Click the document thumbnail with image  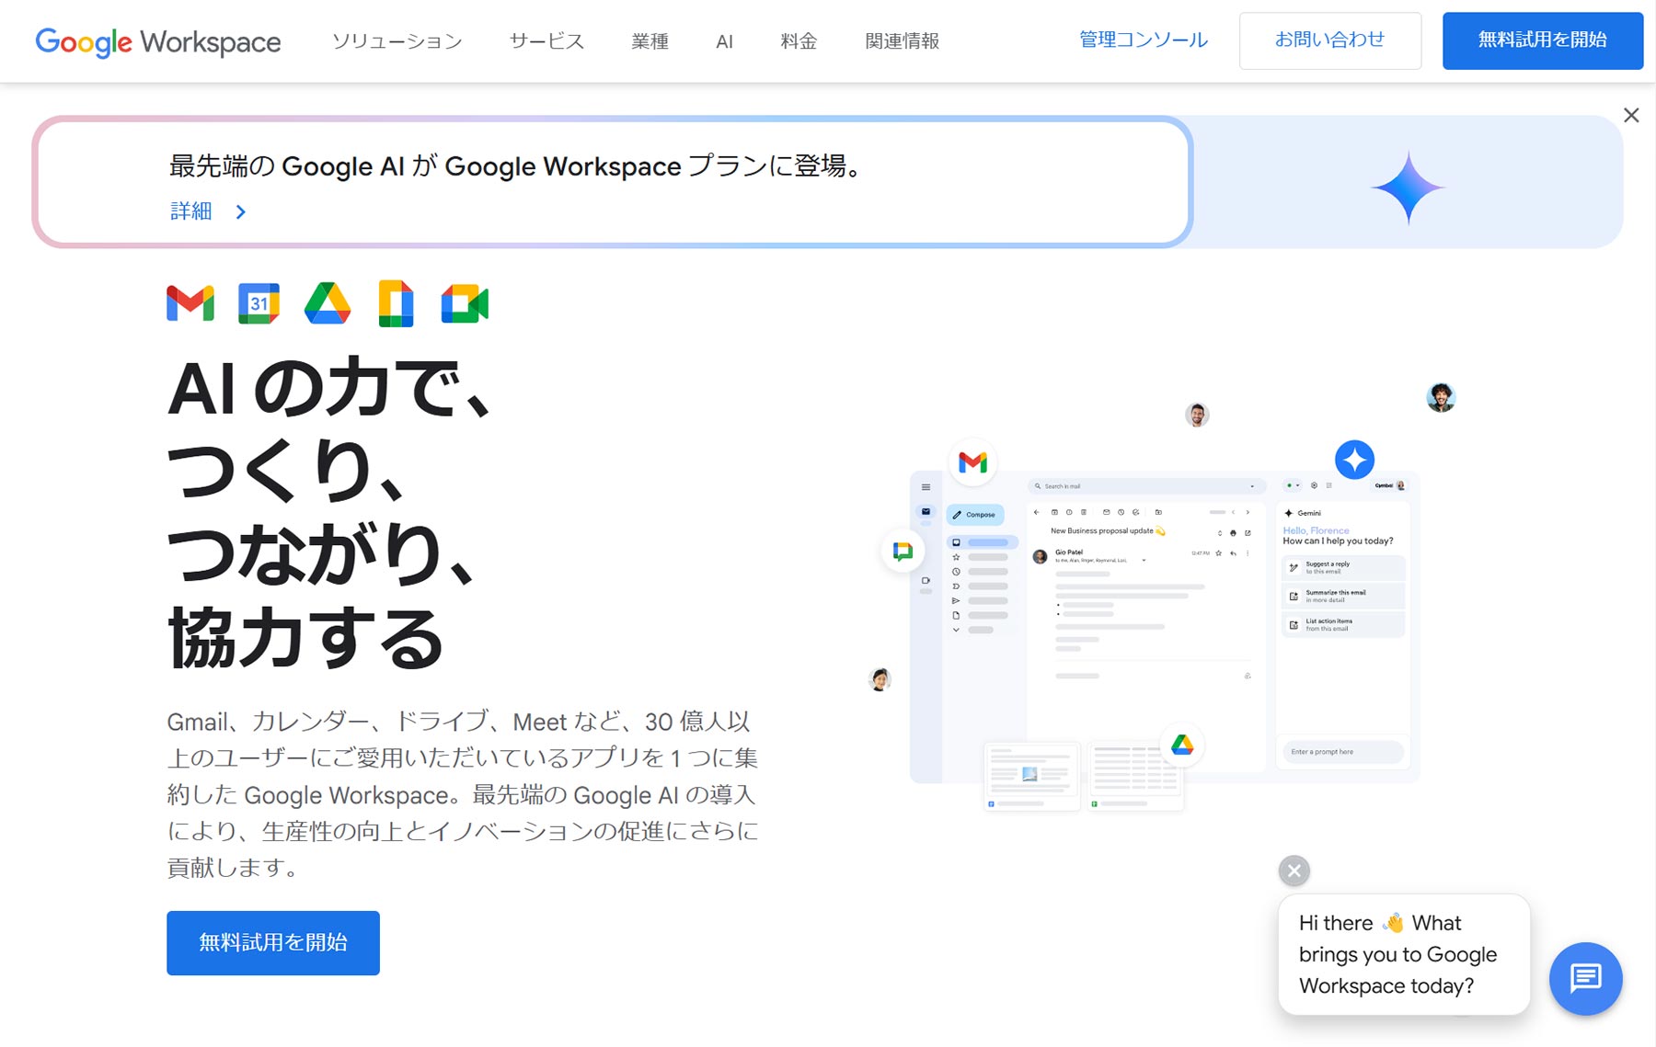pyautogui.click(x=1032, y=777)
